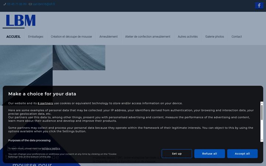Open the 6 partners link
Image resolution: width=266 pixels, height=166 pixels.
click(x=45, y=103)
